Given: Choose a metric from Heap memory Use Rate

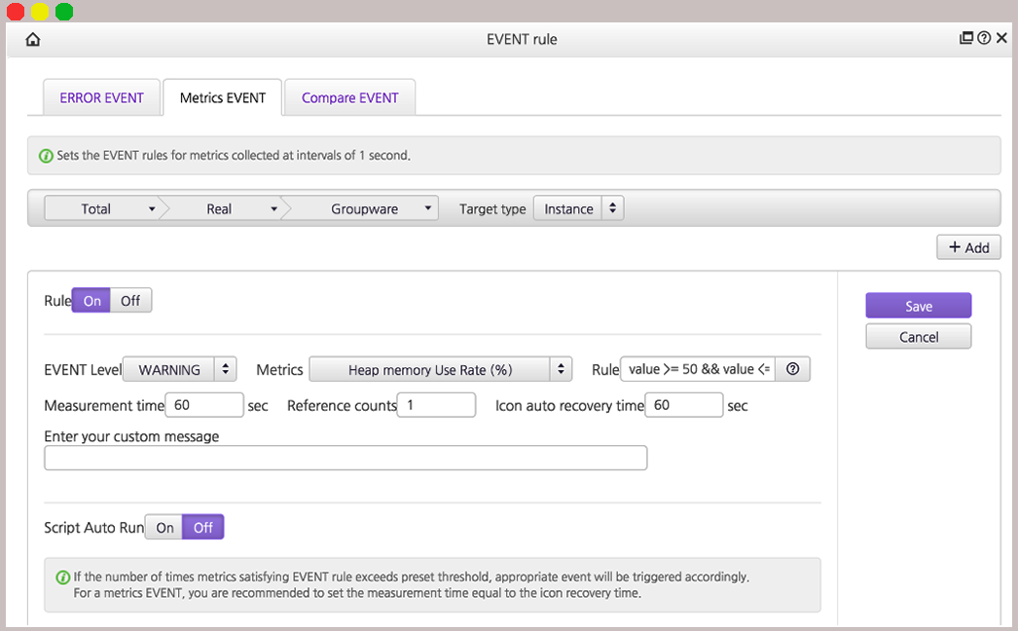Looking at the screenshot, I should [440, 370].
